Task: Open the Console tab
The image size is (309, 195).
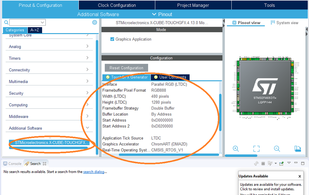Action: (x=12, y=164)
